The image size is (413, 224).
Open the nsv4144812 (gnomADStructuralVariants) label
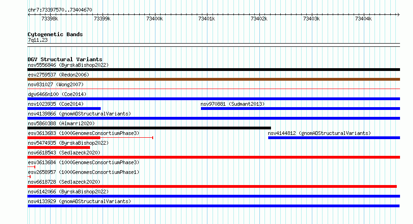[x=319, y=133]
